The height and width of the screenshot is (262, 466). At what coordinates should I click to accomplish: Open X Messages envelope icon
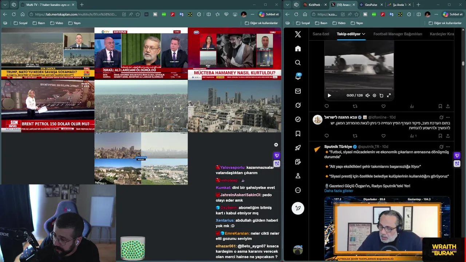point(298,91)
